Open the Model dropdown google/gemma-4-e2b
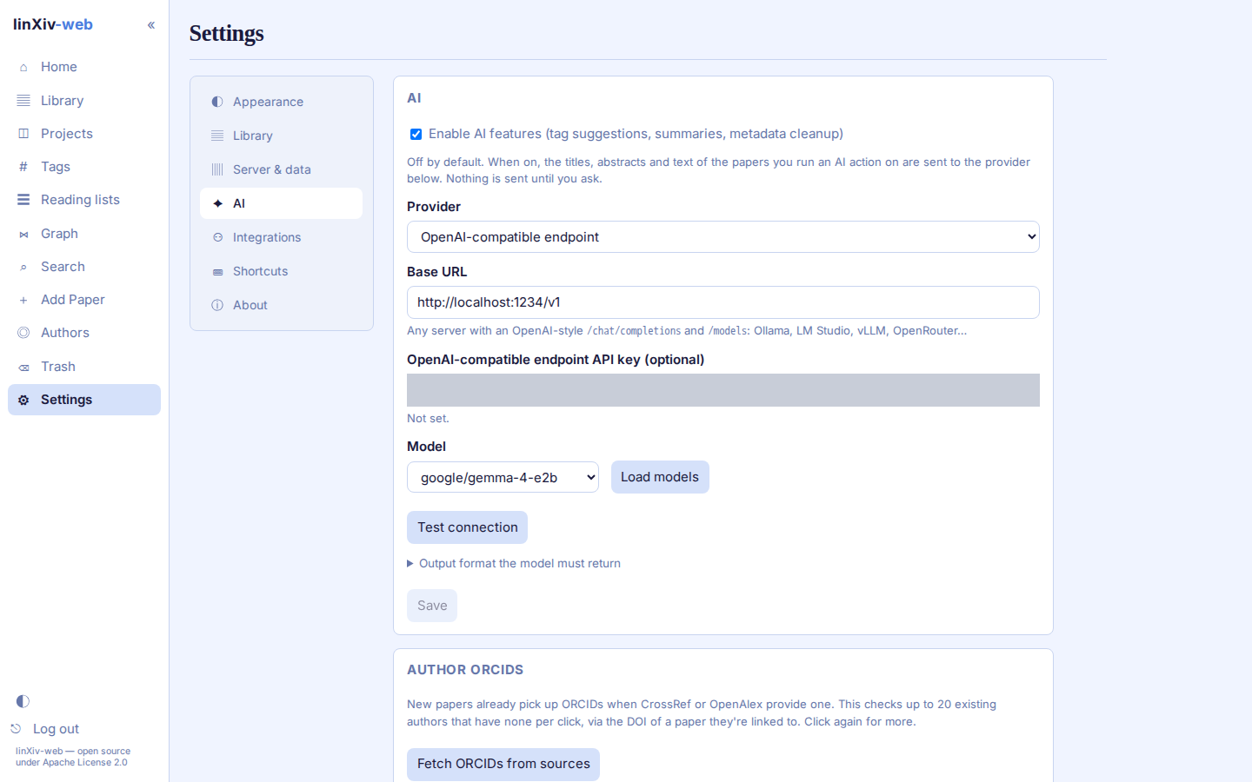This screenshot has height=782, width=1252. 503,477
